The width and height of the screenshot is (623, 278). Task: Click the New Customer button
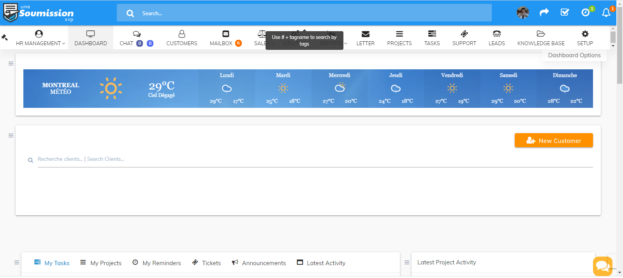(x=553, y=141)
